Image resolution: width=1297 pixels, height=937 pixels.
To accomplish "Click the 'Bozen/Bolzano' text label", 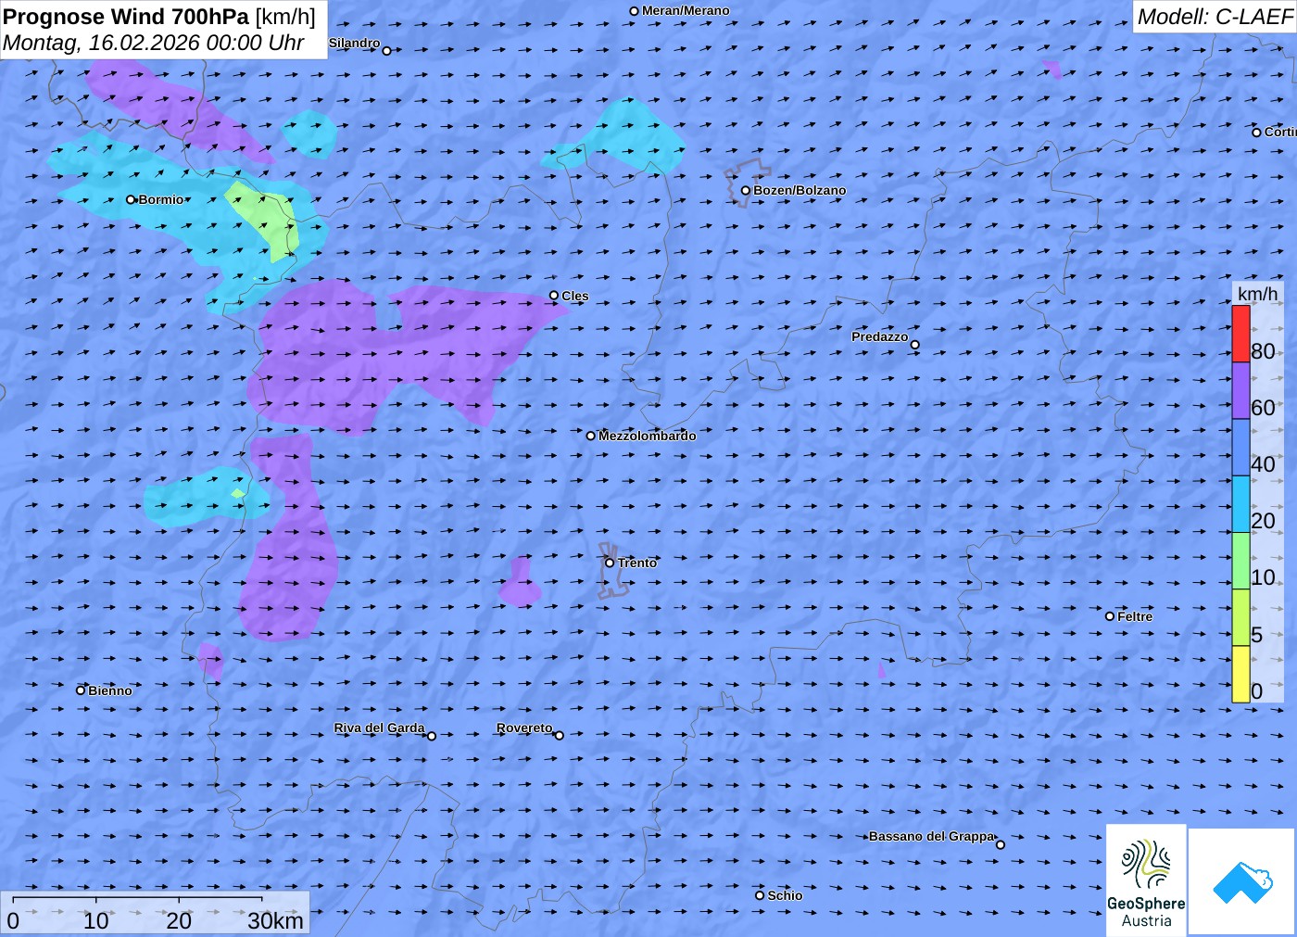I will tap(800, 190).
